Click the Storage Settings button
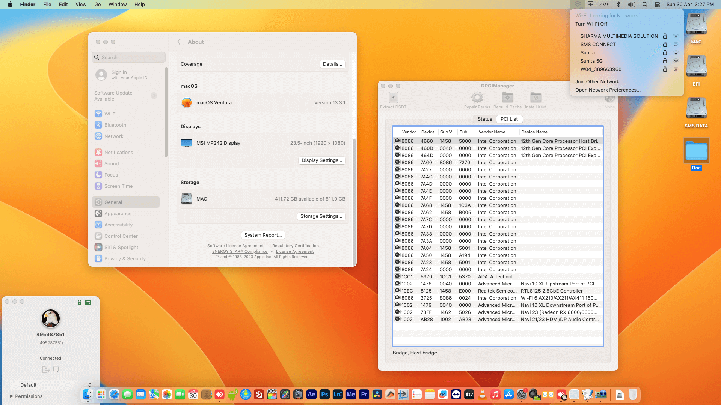This screenshot has height=405, width=721. point(321,216)
